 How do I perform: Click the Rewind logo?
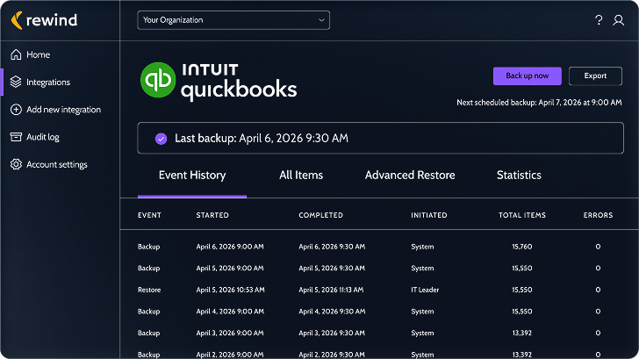click(44, 20)
